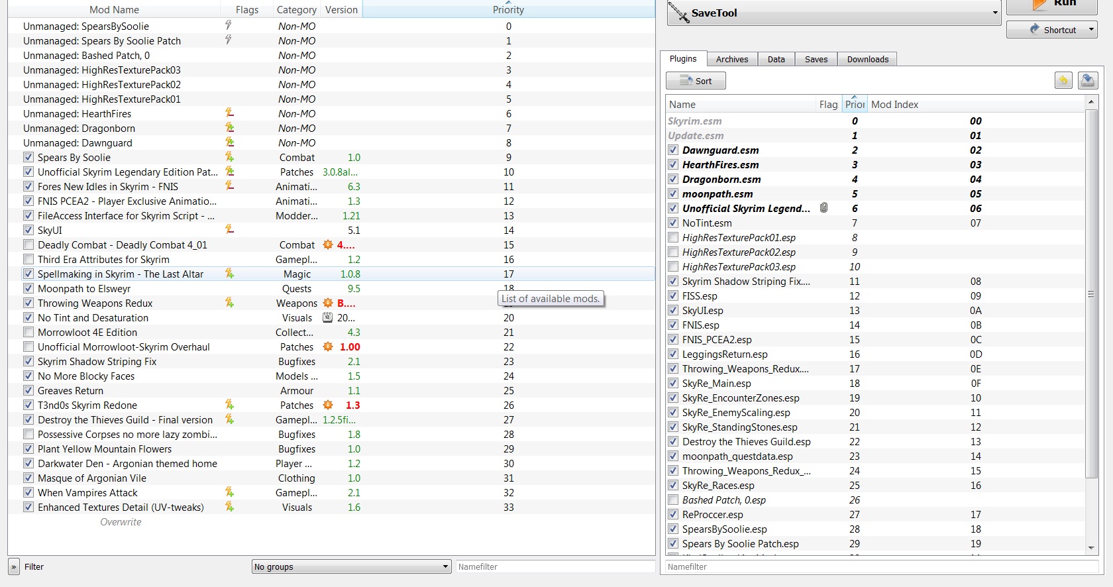Click the flag icon for Enhanced Textures Detail
Viewport: 1113px width, 587px height.
point(229,507)
